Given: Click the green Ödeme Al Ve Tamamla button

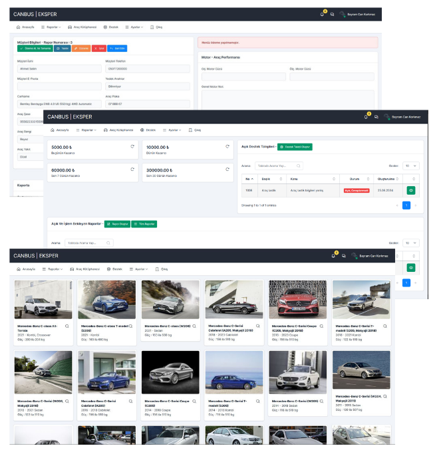Looking at the screenshot, I should (35, 49).
